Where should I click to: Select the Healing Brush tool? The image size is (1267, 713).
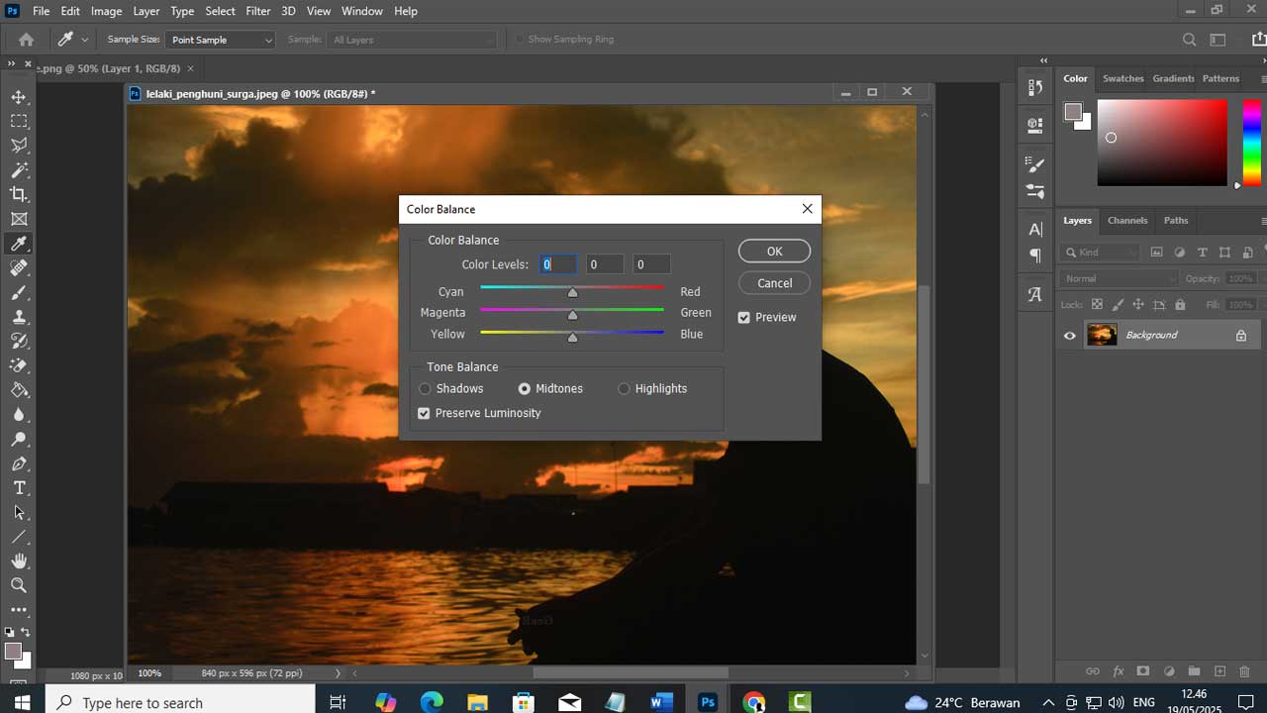19,268
